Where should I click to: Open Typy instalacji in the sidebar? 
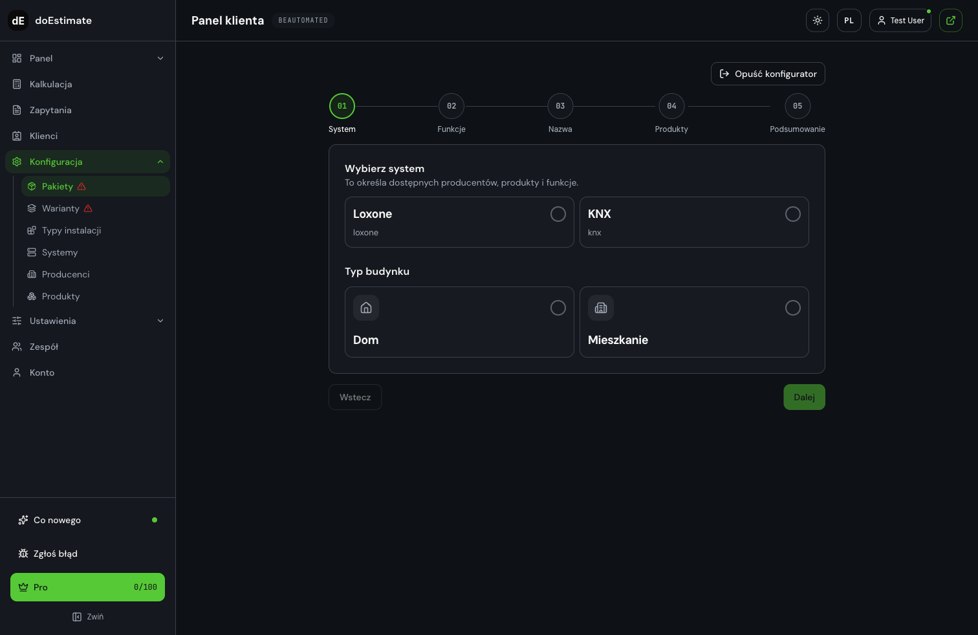click(96, 230)
